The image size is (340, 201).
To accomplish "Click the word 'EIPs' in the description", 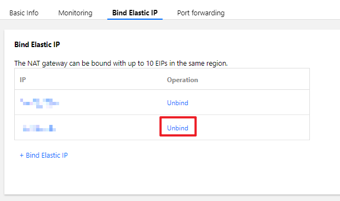I will 162,64.
